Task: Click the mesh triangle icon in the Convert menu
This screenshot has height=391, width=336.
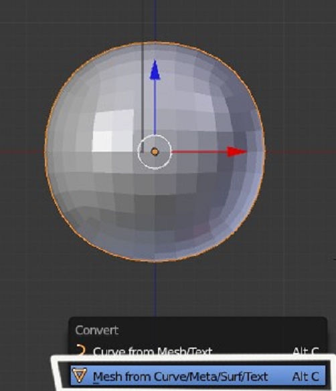Action: pos(80,375)
